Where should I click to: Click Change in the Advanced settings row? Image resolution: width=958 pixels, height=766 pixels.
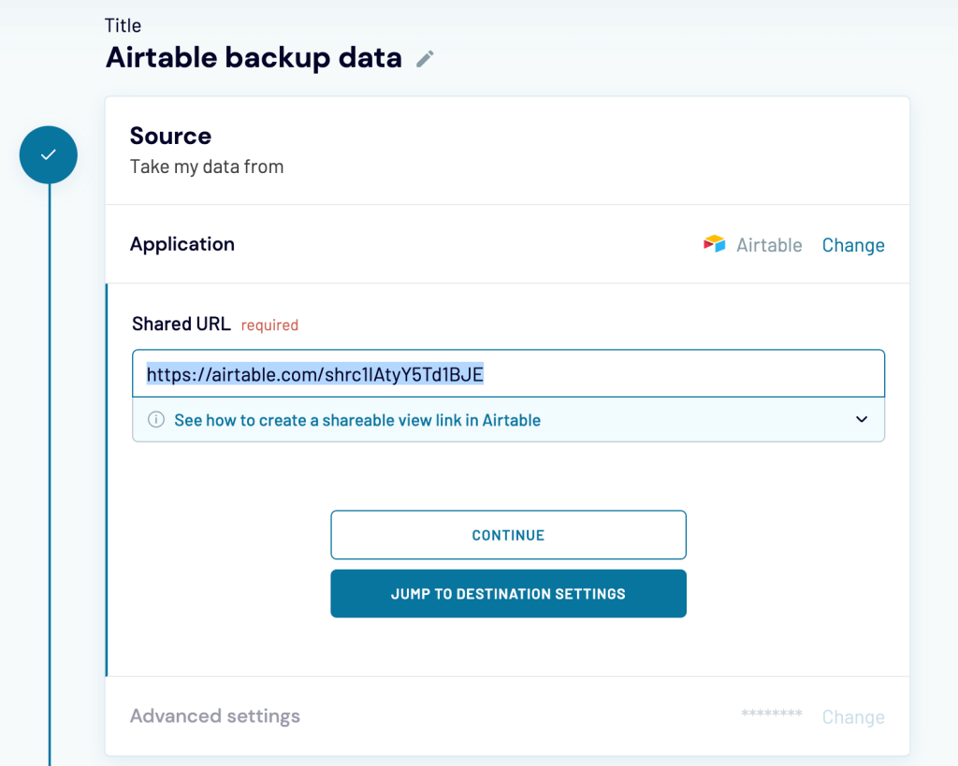click(x=852, y=717)
